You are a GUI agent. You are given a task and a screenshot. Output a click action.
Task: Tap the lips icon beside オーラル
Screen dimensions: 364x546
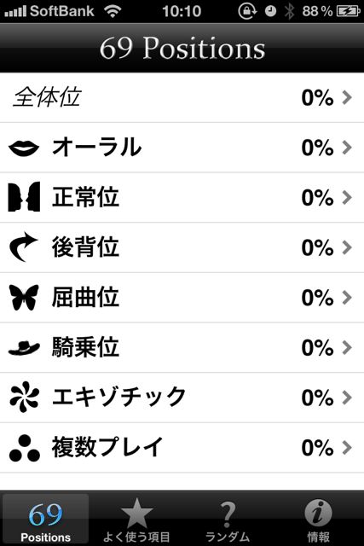pyautogui.click(x=24, y=148)
